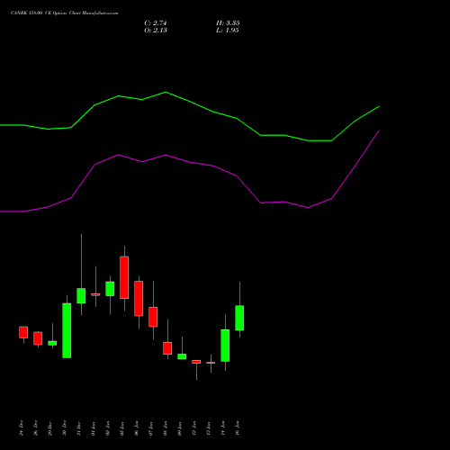Select the red candlestick above 07 Jan
Screen dimensions: 450x450
153,317
